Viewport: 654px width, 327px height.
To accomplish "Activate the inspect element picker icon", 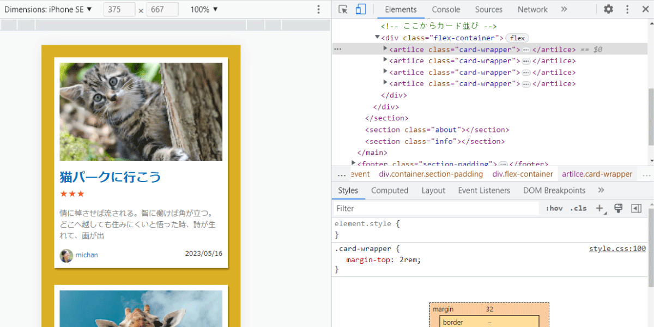I will click(x=343, y=9).
